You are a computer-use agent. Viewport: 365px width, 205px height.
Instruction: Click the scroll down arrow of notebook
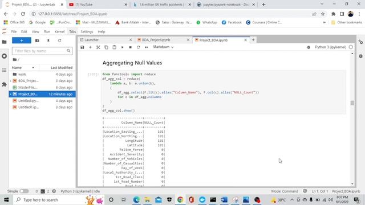coord(352,184)
